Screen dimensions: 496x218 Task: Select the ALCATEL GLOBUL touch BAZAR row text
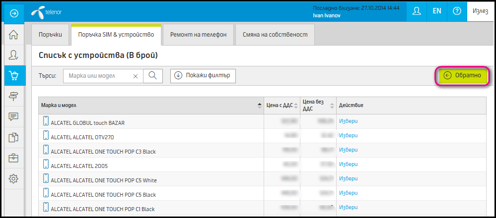click(87, 123)
